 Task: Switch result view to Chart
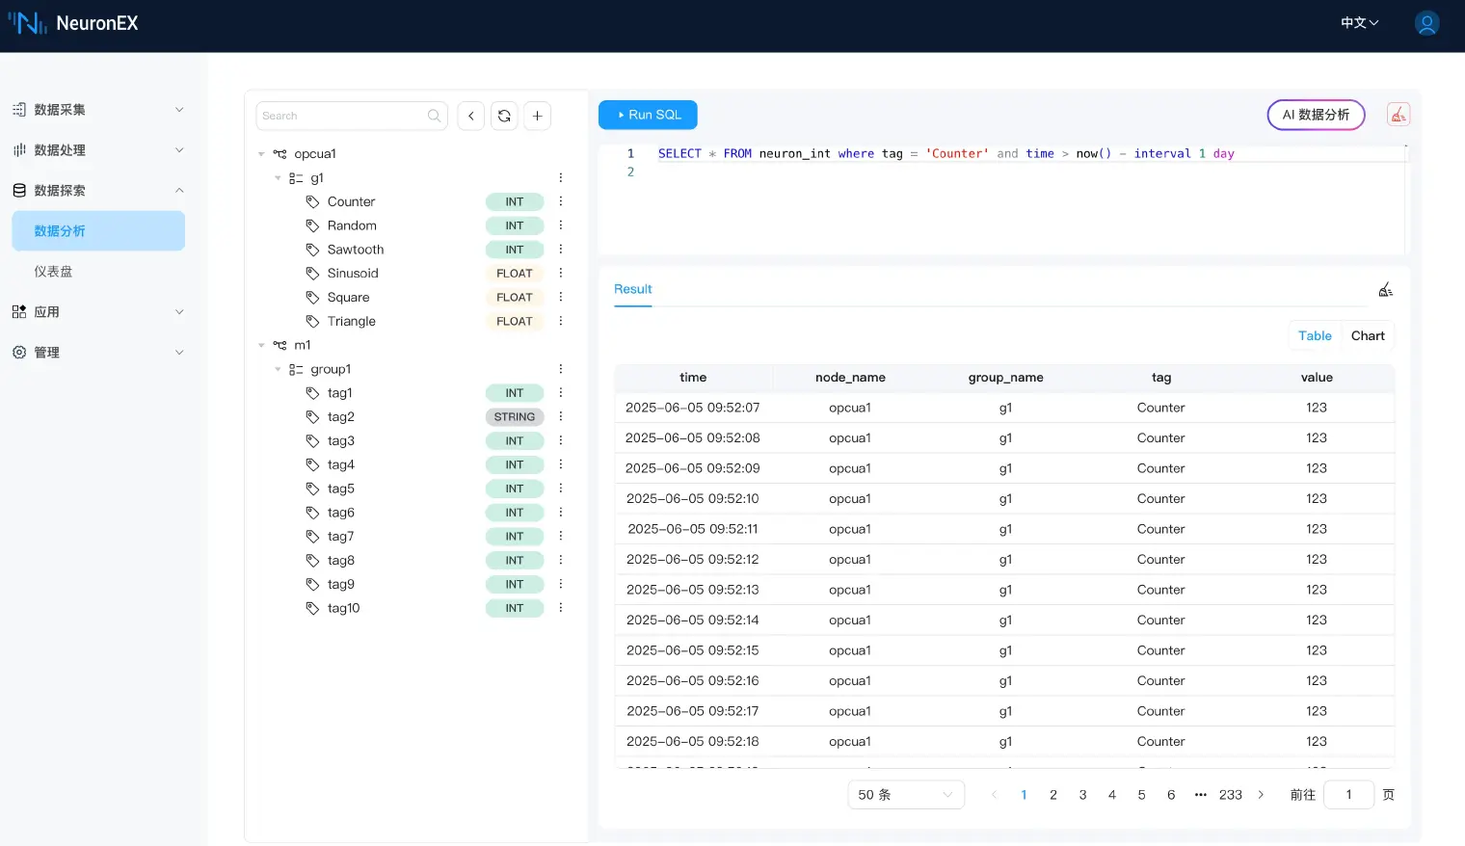click(x=1367, y=335)
